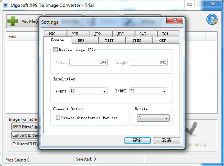Click the green plus Add File(s) icon

click(13, 21)
